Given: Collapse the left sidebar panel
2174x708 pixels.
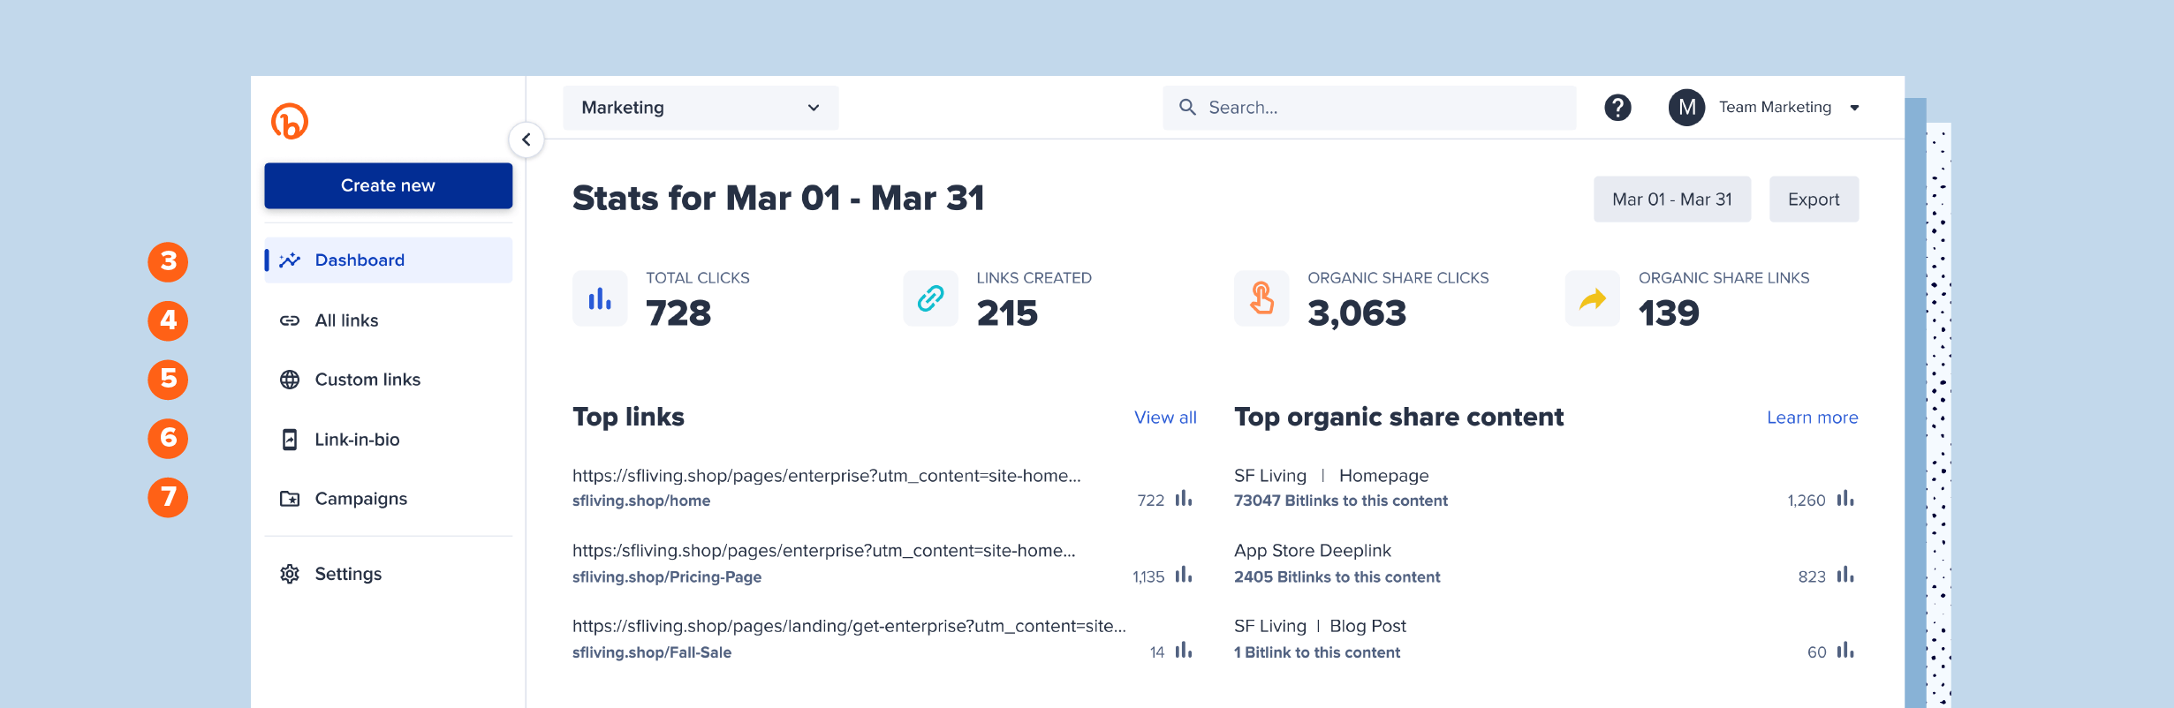Looking at the screenshot, I should tap(526, 139).
